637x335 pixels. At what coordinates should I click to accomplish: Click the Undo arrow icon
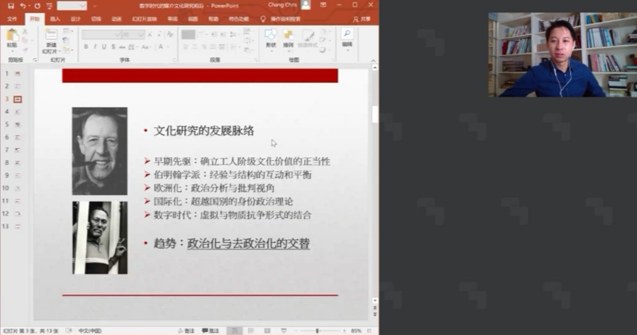(x=23, y=5)
